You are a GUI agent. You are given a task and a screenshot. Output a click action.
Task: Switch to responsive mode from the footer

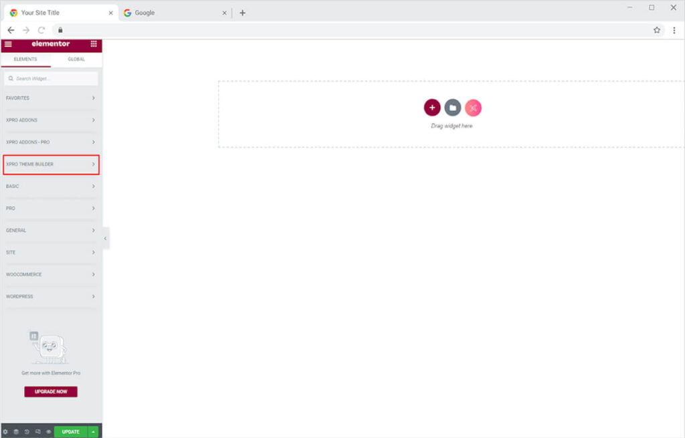37,431
